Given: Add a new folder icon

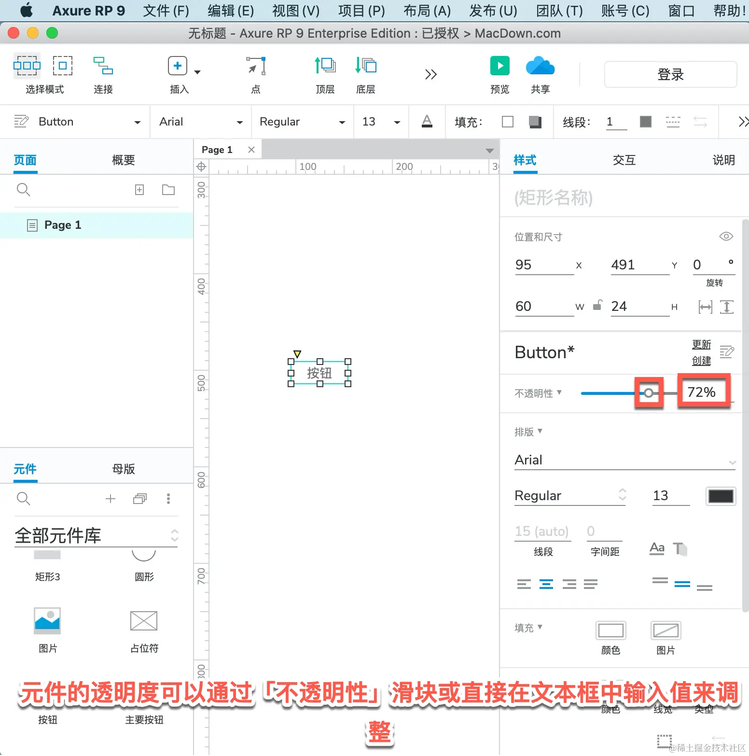Looking at the screenshot, I should 168,190.
